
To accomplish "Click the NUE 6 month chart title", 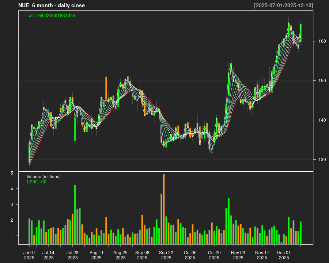I will coord(52,5).
